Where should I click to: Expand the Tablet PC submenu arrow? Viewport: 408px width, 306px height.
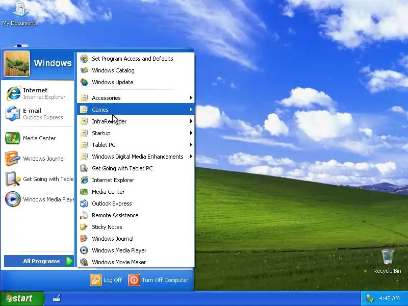(x=191, y=145)
